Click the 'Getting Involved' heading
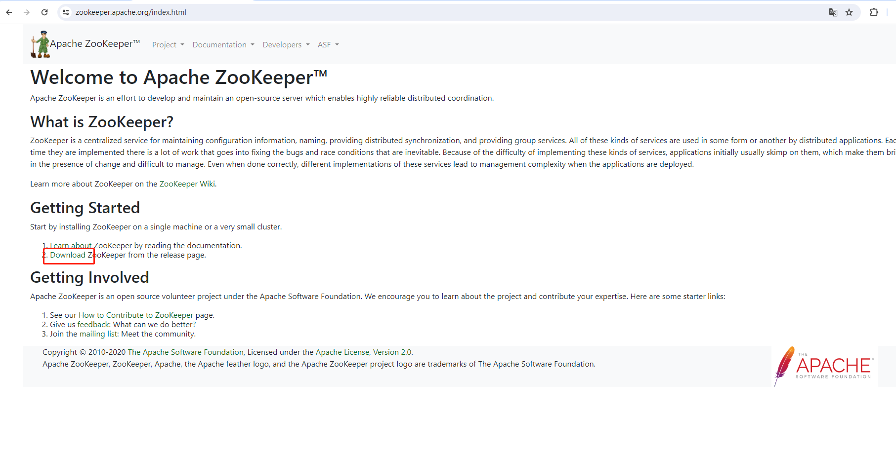The image size is (896, 450). [x=89, y=277]
